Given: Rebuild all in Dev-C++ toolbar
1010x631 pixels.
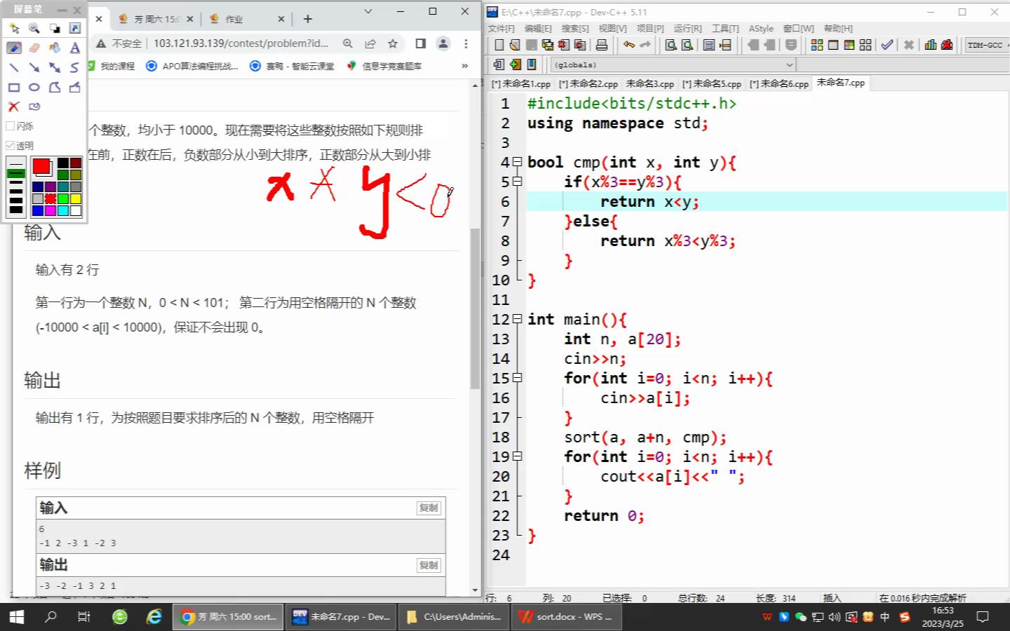Looking at the screenshot, I should pos(866,45).
